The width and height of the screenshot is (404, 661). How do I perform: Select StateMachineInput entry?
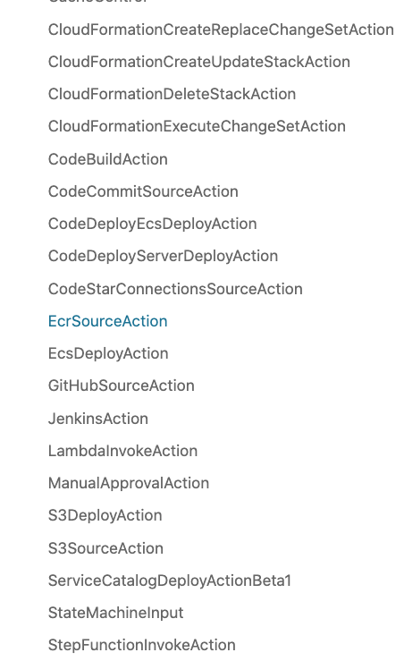coord(116,613)
